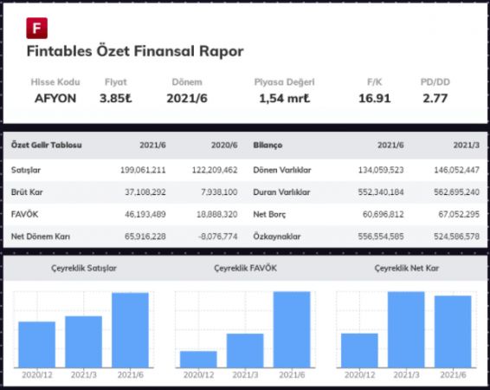Select the Fintables Özet Finansal Rapor title
This screenshot has height=390, width=490.
[x=135, y=51]
